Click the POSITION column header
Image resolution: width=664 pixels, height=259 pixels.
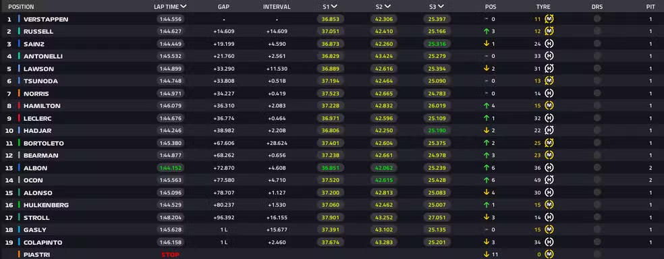pyautogui.click(x=21, y=7)
